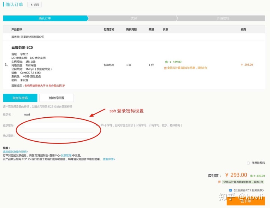
Task: Click the root login name value
Action: [x=27, y=115]
